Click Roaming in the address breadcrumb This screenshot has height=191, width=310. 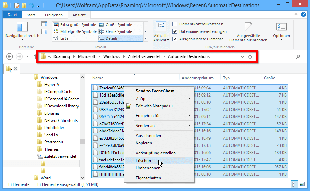pyautogui.click(x=62, y=56)
